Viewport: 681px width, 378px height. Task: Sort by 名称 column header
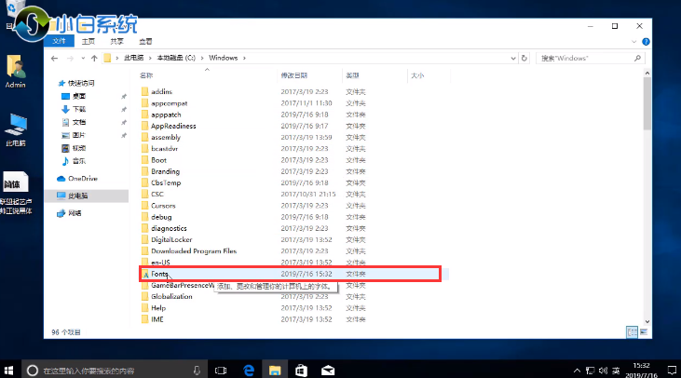(x=146, y=75)
